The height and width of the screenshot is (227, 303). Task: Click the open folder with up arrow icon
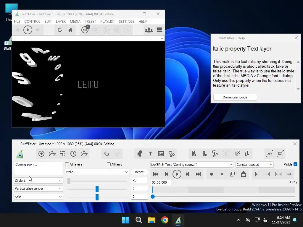pos(52,154)
